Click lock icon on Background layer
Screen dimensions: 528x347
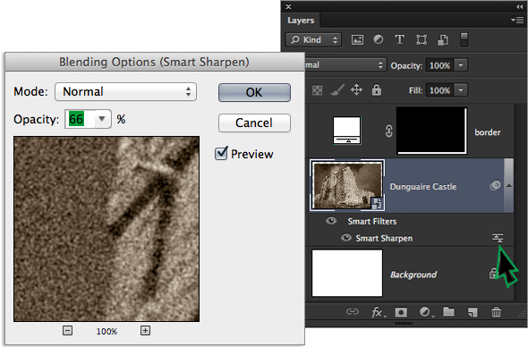493,273
